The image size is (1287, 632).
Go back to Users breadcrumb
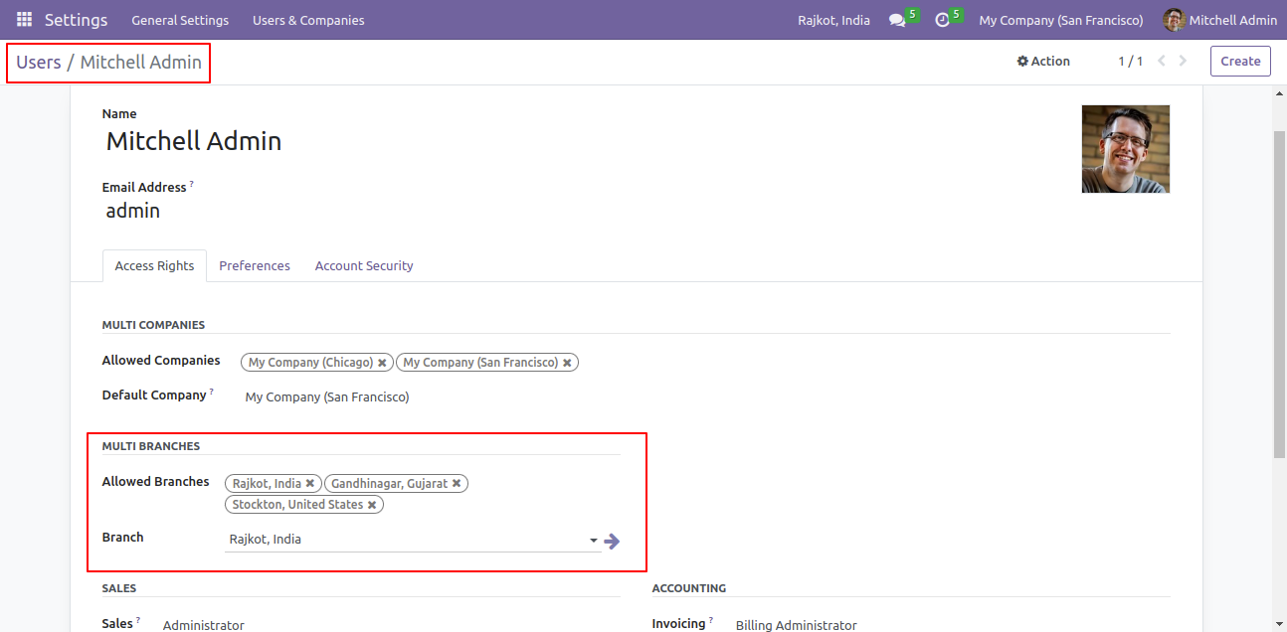click(39, 62)
